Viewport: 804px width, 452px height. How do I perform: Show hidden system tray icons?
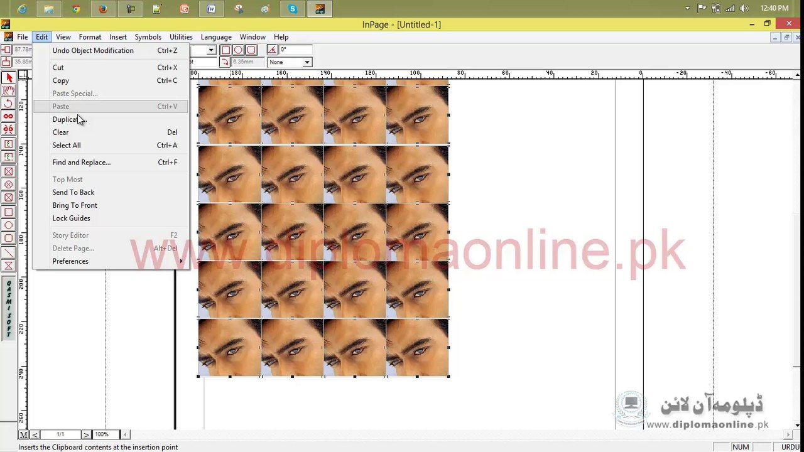point(687,8)
